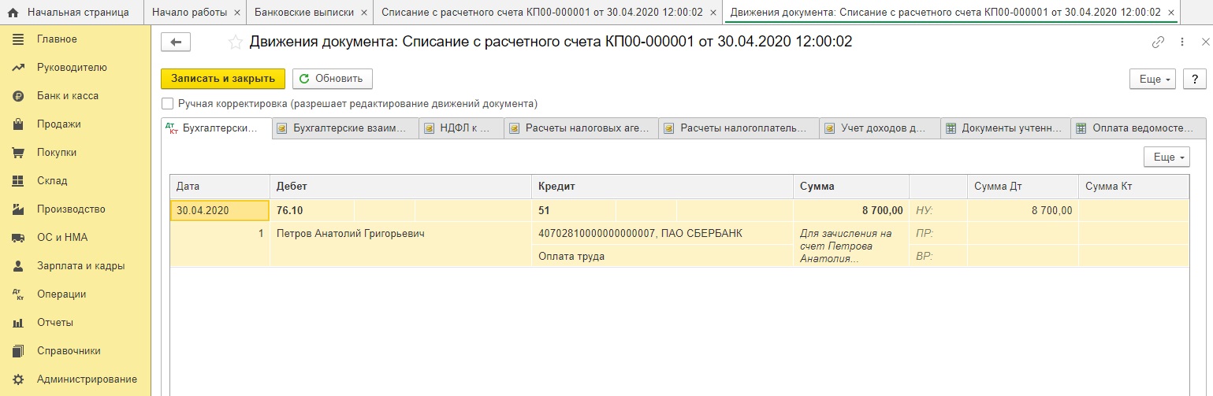The width and height of the screenshot is (1213, 396).
Task: Open Администрирование gear section
Action: [87, 379]
